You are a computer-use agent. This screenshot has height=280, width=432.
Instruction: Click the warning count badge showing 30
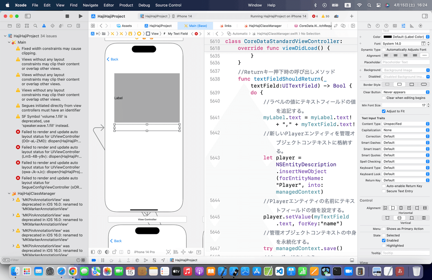tap(325, 16)
